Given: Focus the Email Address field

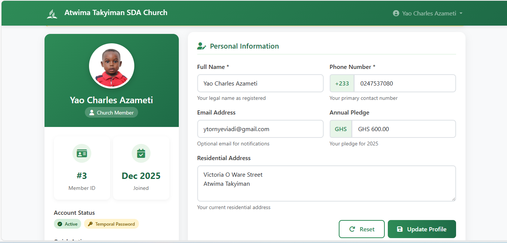Looking at the screenshot, I should (260, 129).
